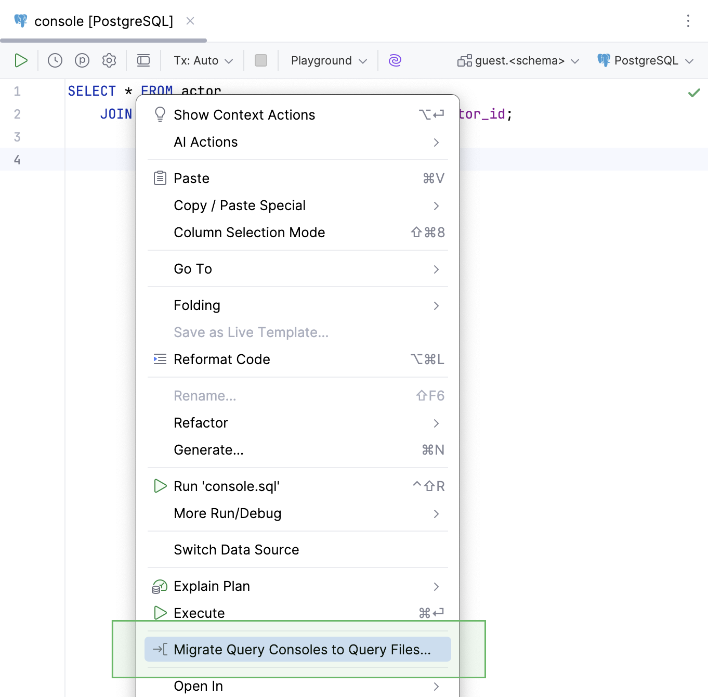This screenshot has height=697, width=708.
Task: Click the gray stop square in the toolbar
Action: click(261, 60)
